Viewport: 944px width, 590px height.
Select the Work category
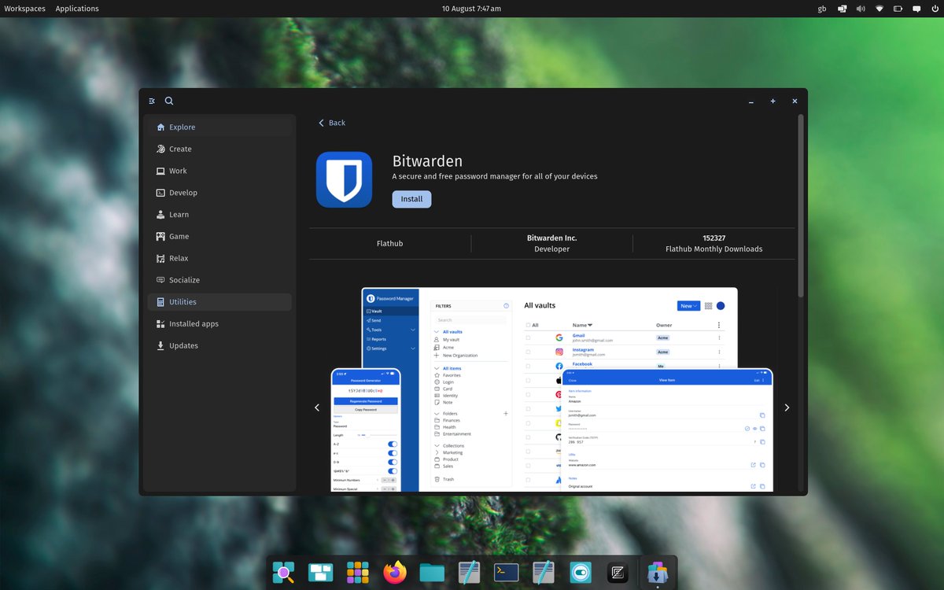[x=219, y=171]
